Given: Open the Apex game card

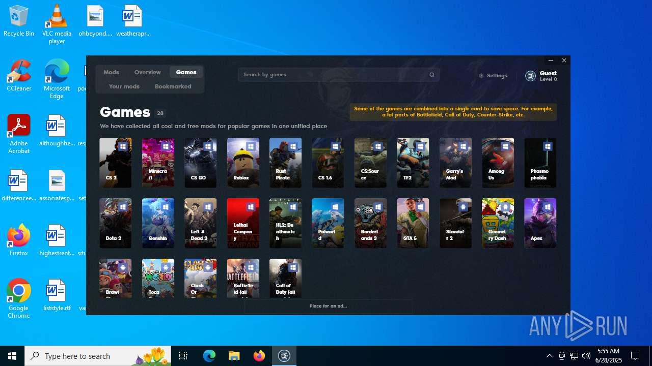Looking at the screenshot, I should click(540, 223).
